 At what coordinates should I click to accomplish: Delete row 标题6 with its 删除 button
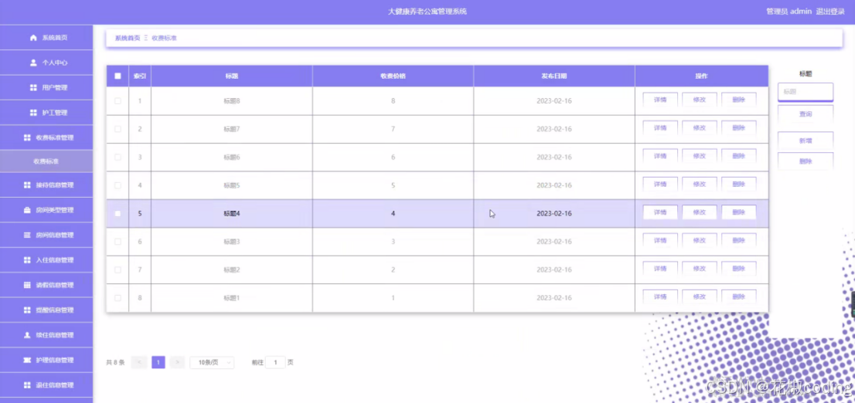click(x=739, y=156)
